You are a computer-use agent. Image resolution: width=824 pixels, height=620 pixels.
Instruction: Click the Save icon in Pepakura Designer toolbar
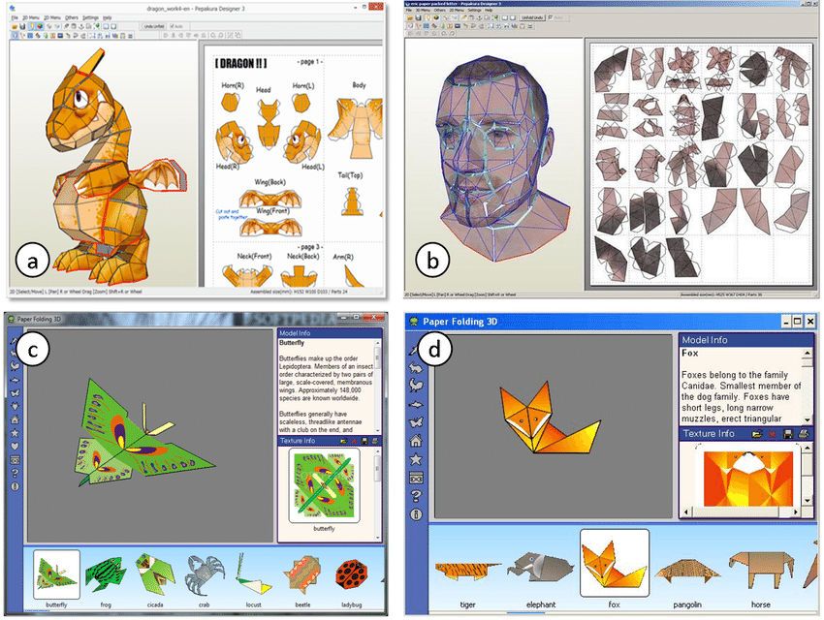pos(21,25)
